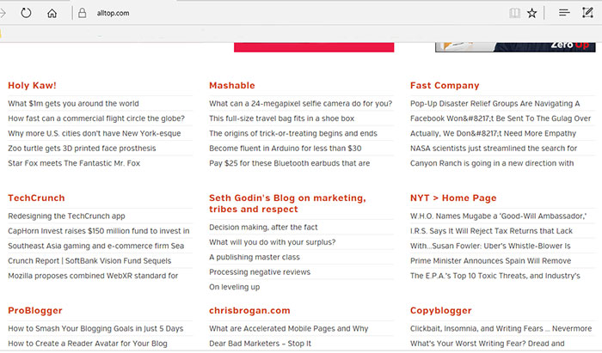Open 'I.R.S. Says It Will Reject Tax Returns'
602x353 pixels.
tap(491, 231)
